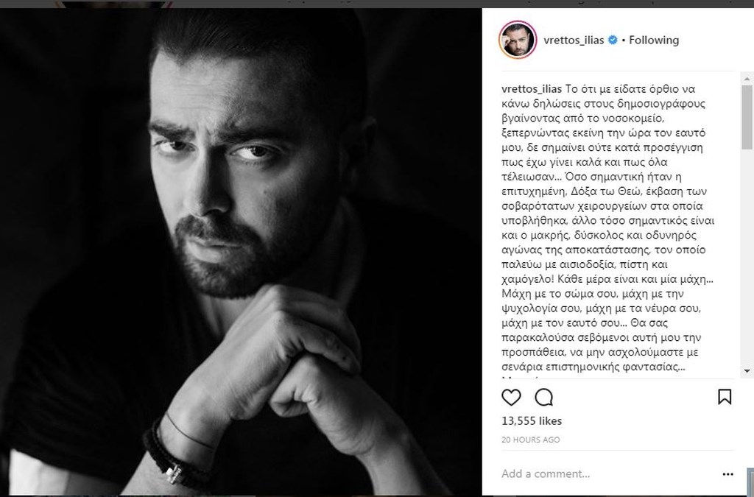754x497 pixels.
Task: Click the Greek caption text paragraph
Action: coord(607,228)
